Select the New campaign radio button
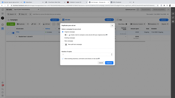 click(63, 41)
